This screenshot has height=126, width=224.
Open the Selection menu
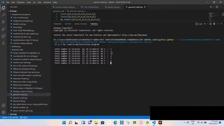21,2
